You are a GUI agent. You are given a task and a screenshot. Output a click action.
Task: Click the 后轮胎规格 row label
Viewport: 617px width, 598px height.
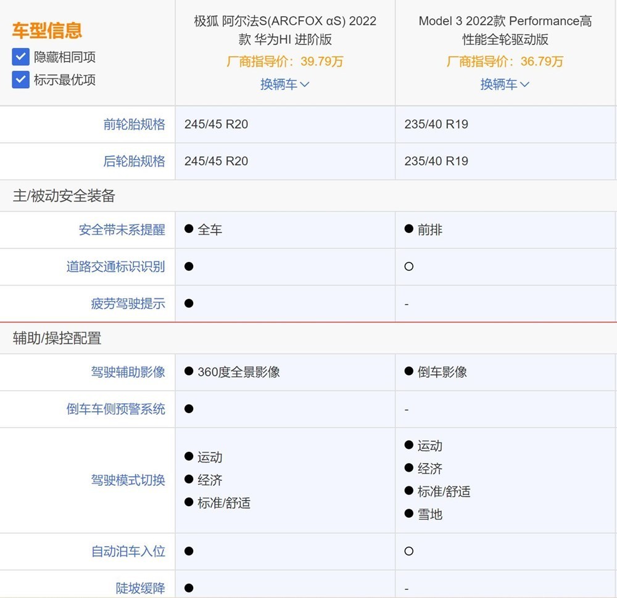[x=134, y=162]
